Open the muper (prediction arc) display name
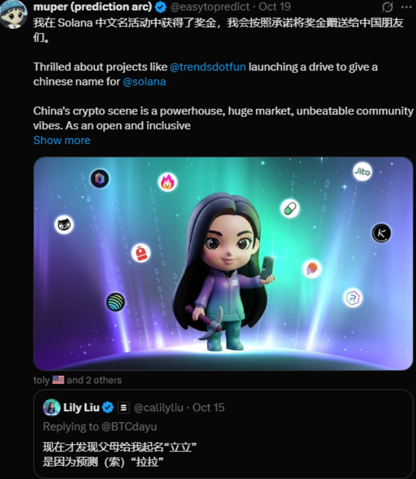The width and height of the screenshot is (416, 479). pyautogui.click(x=92, y=8)
